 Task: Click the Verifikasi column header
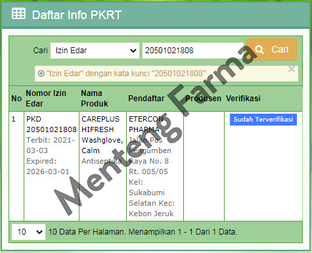point(243,99)
